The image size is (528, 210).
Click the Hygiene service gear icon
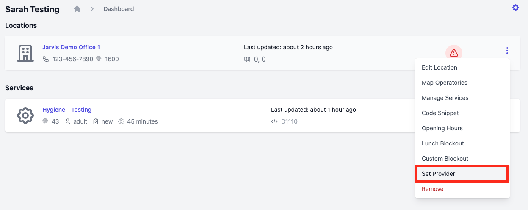[25, 116]
